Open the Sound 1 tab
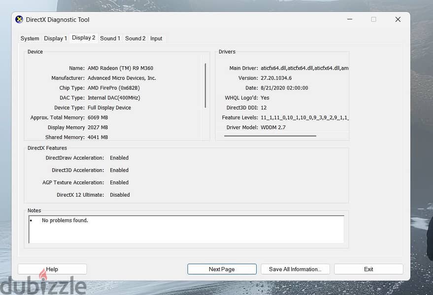 point(110,38)
